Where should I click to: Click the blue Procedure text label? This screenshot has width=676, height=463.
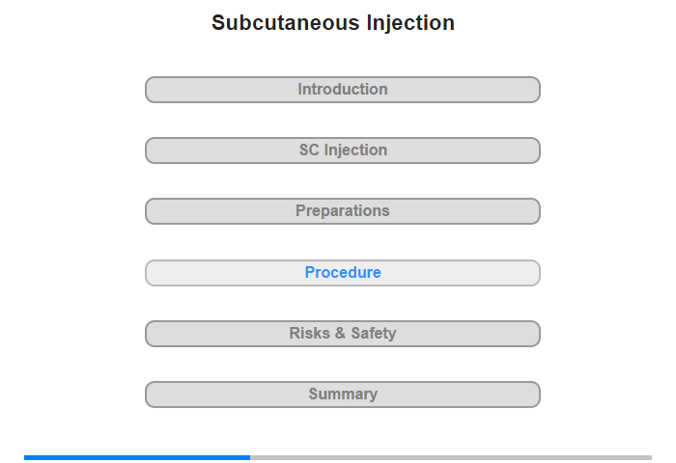(x=343, y=273)
